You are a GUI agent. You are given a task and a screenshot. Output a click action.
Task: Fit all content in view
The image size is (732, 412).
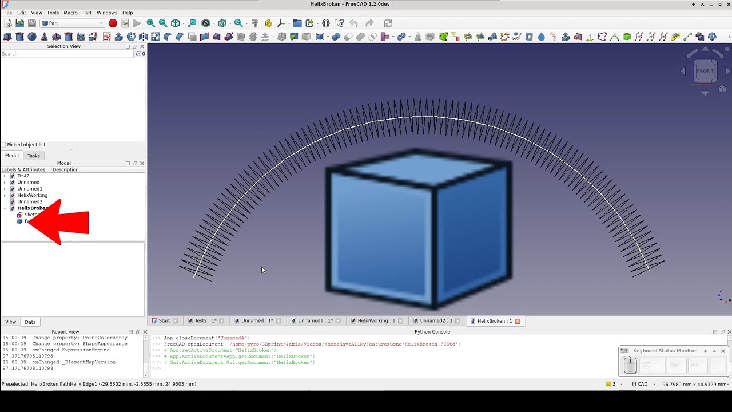tap(150, 23)
